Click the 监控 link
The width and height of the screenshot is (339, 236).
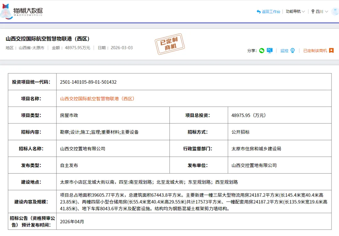[284, 51]
